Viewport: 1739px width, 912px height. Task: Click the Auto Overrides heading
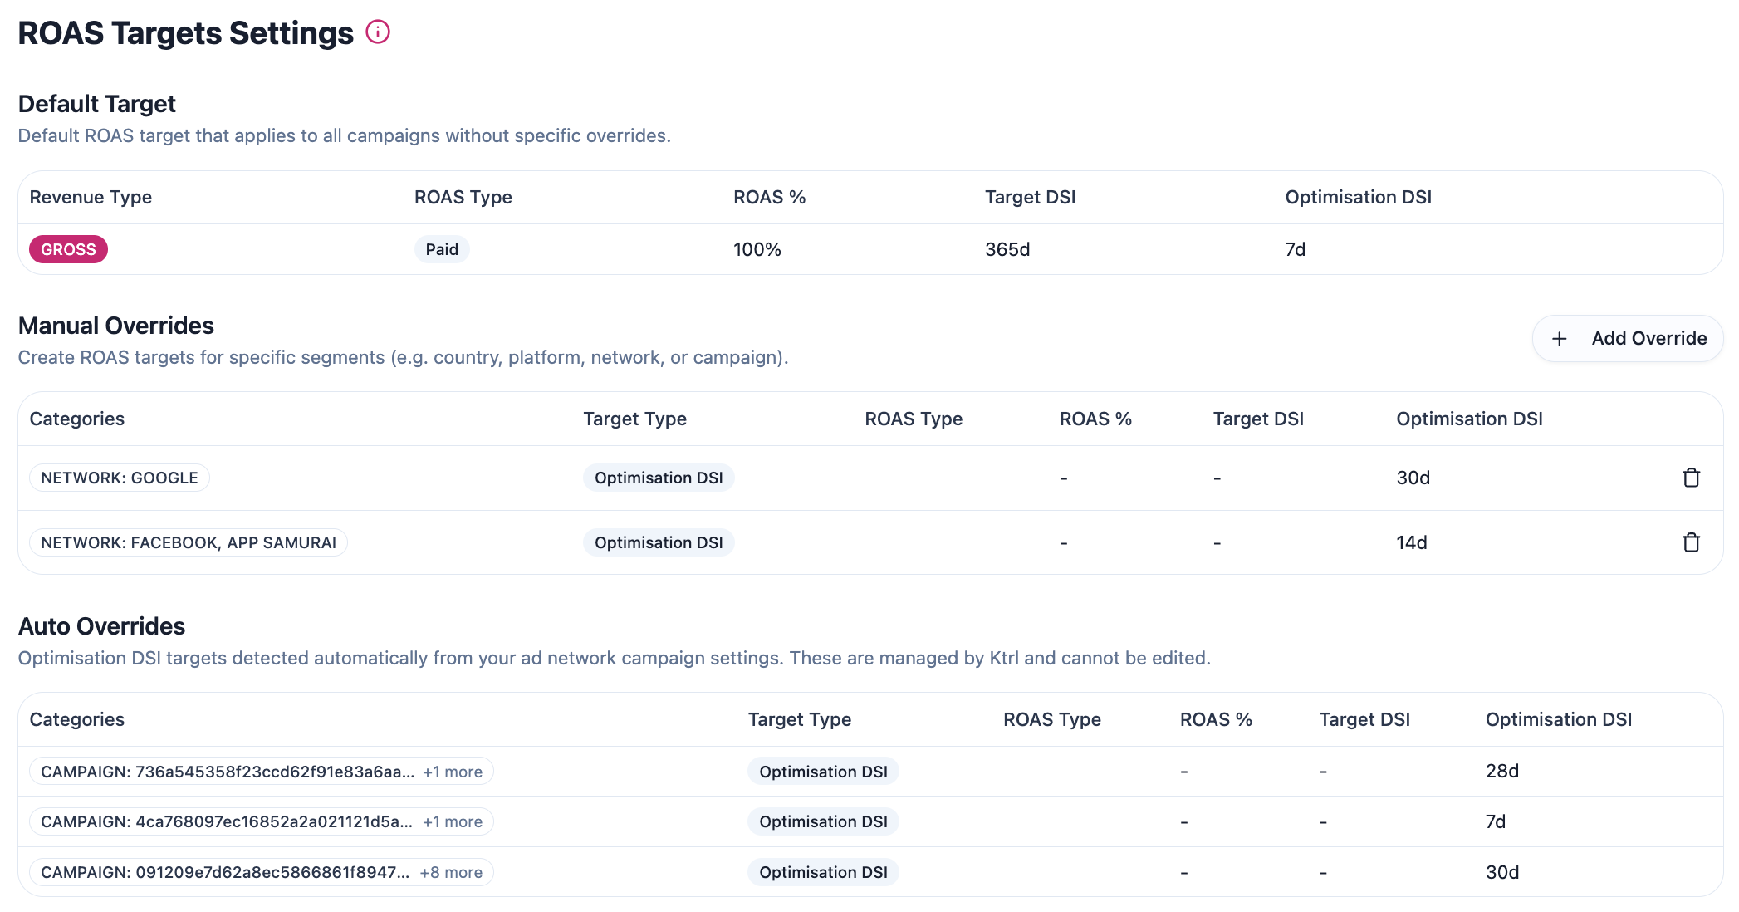click(x=101, y=626)
